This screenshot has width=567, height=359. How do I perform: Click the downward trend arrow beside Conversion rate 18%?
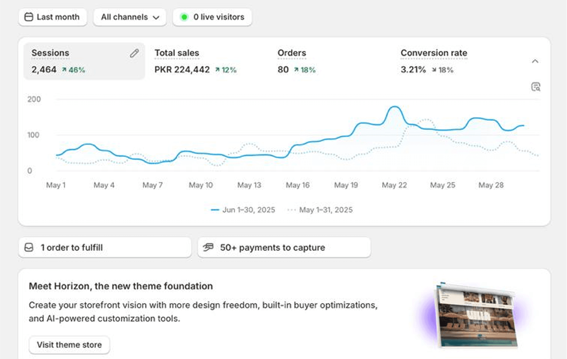coord(434,70)
